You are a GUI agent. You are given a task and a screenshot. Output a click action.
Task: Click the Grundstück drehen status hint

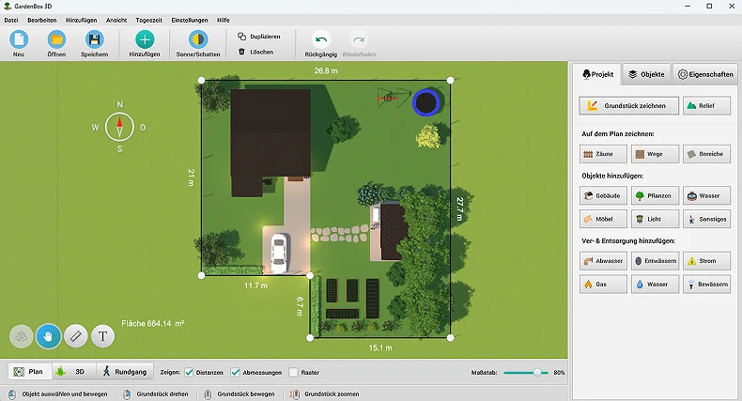point(156,393)
